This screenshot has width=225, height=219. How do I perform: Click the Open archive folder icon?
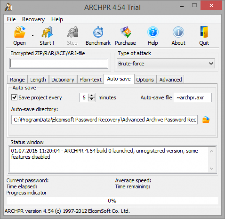[19, 32]
